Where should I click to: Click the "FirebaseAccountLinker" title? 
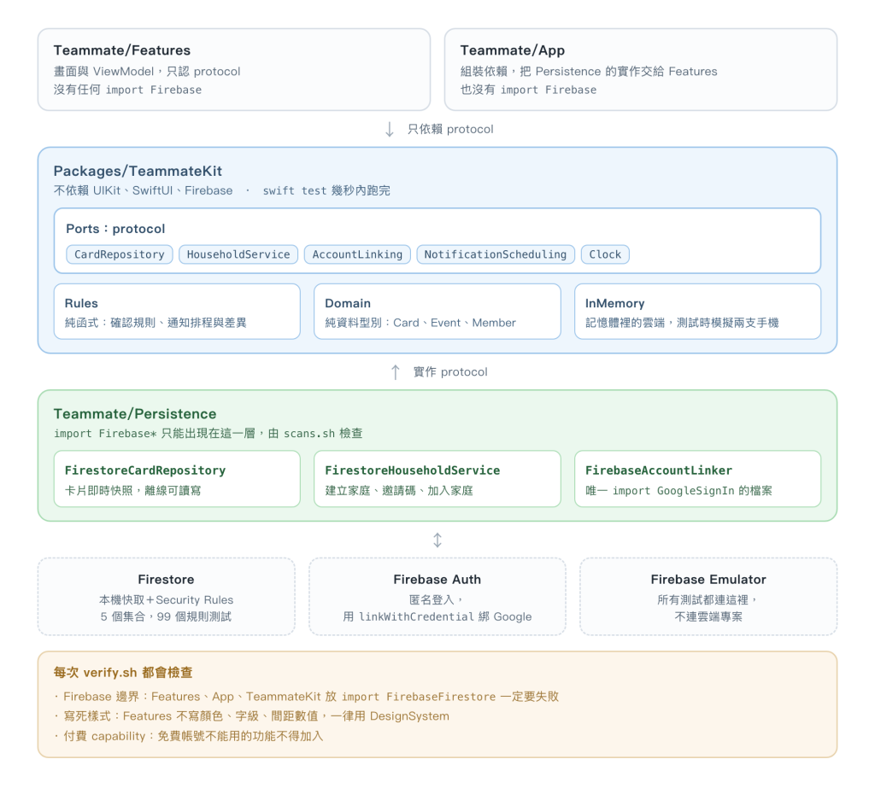[659, 470]
